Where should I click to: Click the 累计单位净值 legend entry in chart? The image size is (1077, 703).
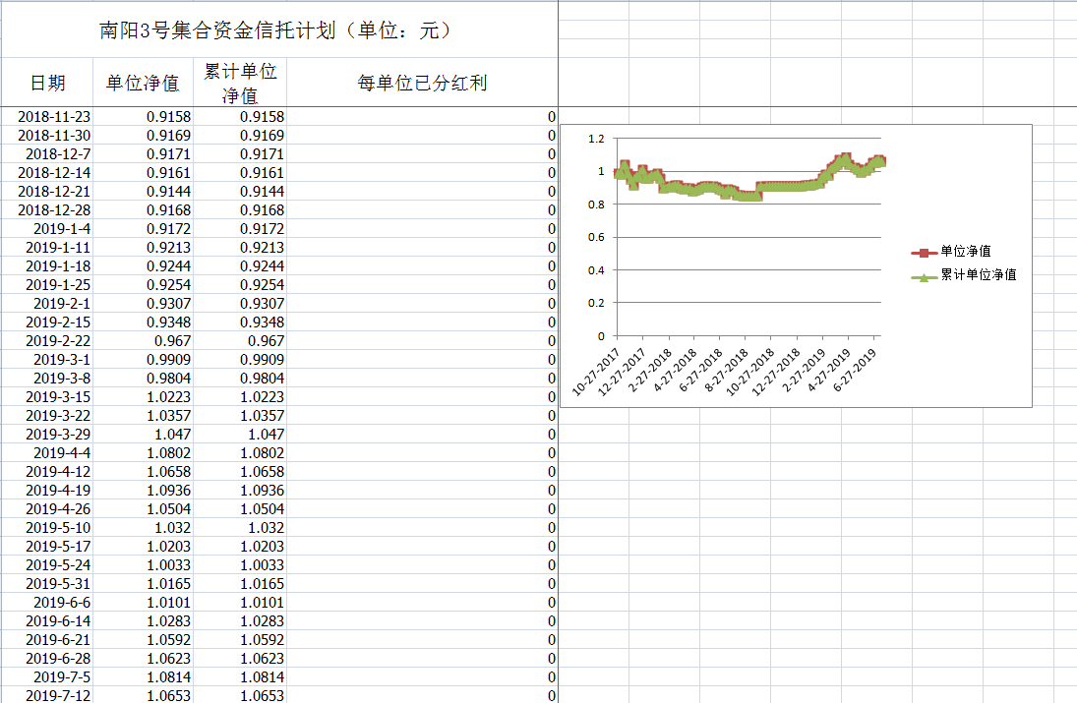(964, 275)
